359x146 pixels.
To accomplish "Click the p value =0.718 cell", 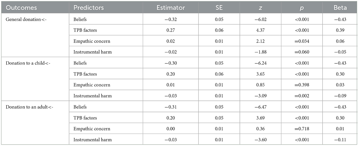I will point(302,129).
